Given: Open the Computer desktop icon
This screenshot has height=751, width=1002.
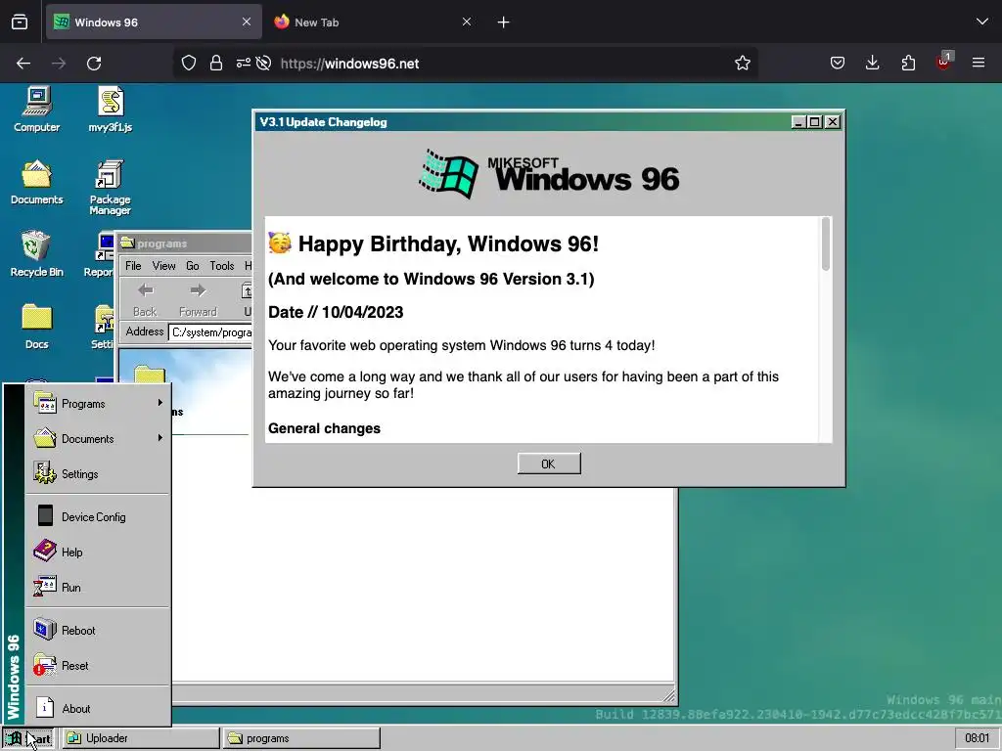Looking at the screenshot, I should [x=37, y=110].
